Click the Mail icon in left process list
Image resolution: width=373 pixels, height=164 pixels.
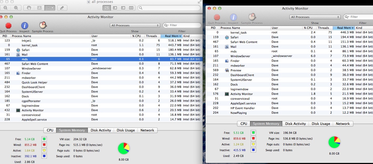coord(18,55)
